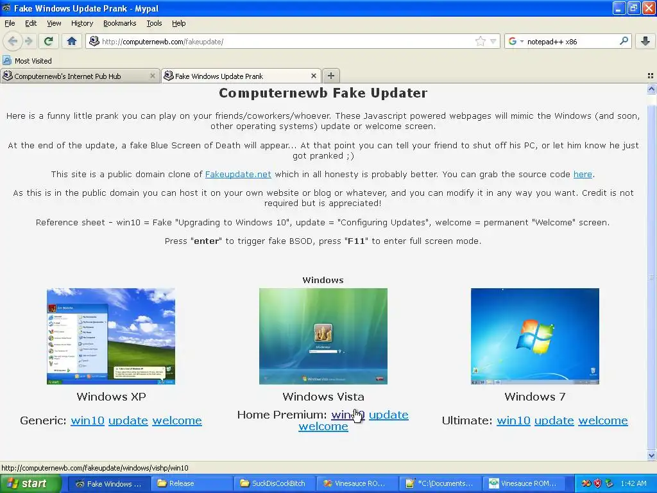Open Windows XP Generic update link
The height and width of the screenshot is (493, 657).
pyautogui.click(x=128, y=420)
